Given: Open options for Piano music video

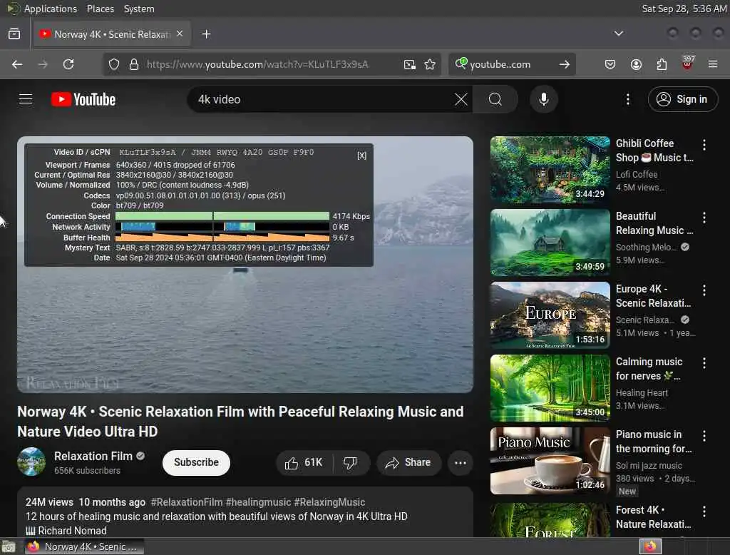Looking at the screenshot, I should [704, 436].
